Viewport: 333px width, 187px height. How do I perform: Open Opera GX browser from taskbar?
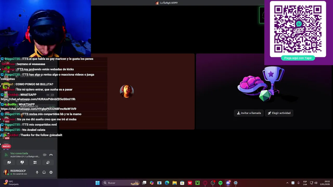coord(205,183)
